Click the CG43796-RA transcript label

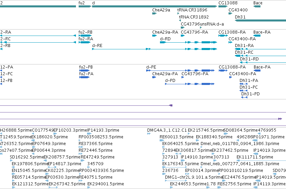point(195,32)
